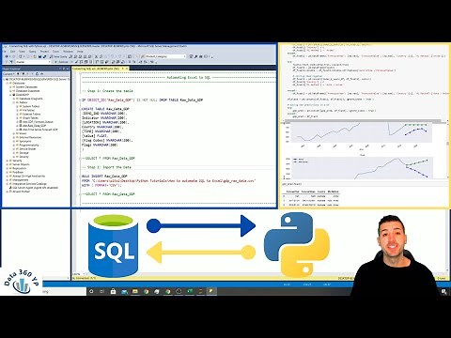The height and width of the screenshot is (338, 451).
Task: Select the Service Broker folder
Action: tap(27, 149)
